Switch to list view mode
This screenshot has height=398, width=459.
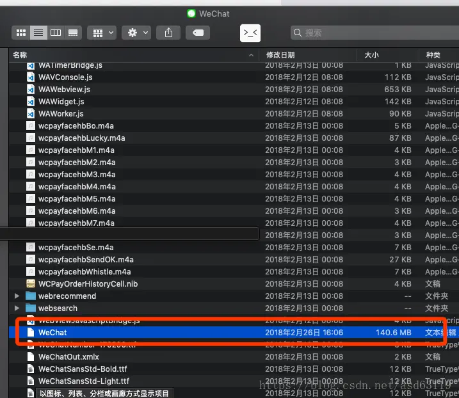click(38, 33)
